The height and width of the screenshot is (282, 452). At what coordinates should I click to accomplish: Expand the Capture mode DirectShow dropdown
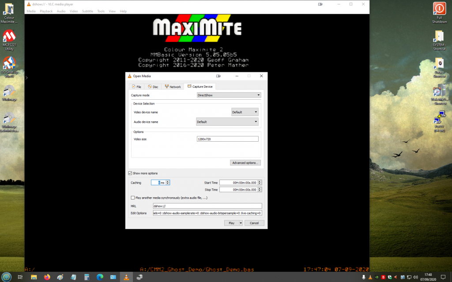pos(229,95)
